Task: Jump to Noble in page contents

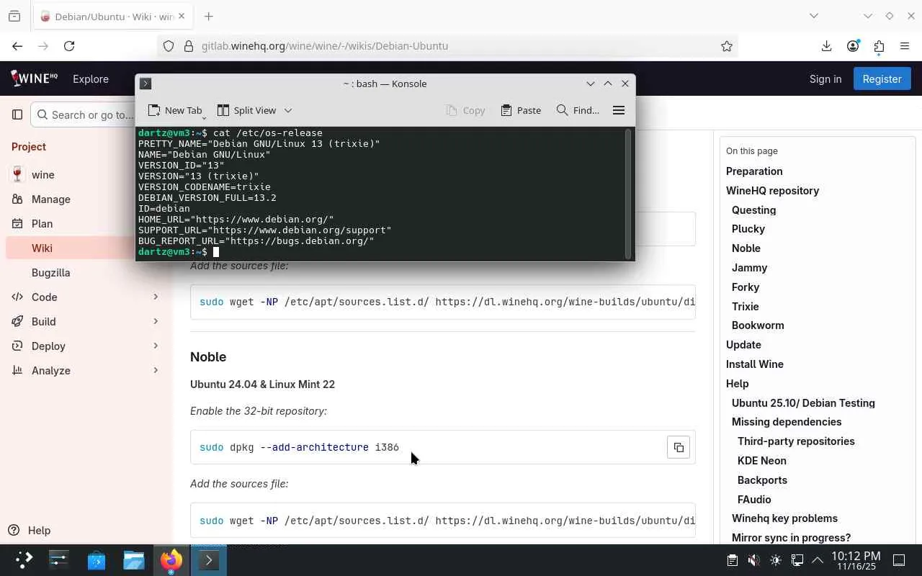Action: tap(746, 248)
